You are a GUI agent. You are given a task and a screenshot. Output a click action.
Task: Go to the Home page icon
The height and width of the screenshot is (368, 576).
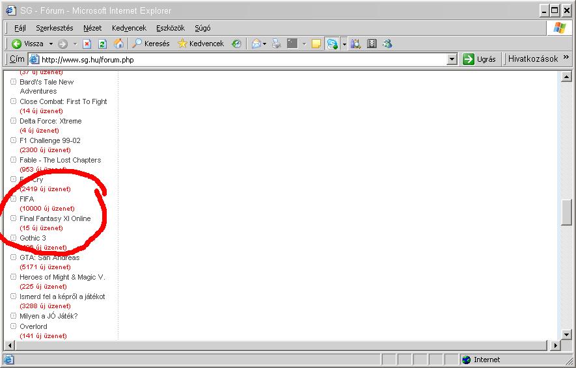pos(118,44)
